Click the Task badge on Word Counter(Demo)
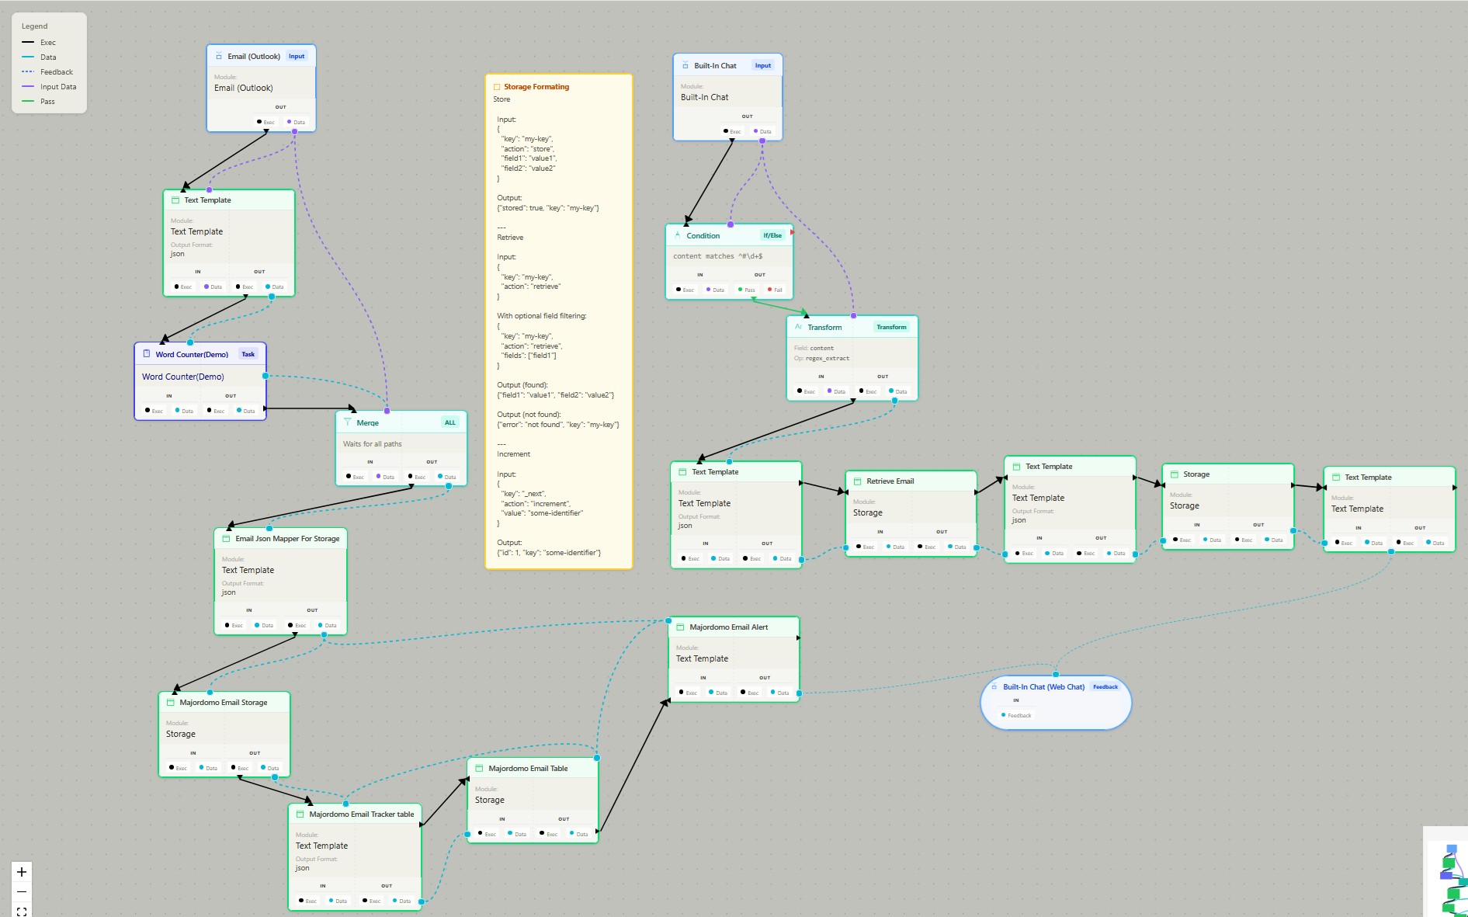The image size is (1468, 917). (x=248, y=354)
